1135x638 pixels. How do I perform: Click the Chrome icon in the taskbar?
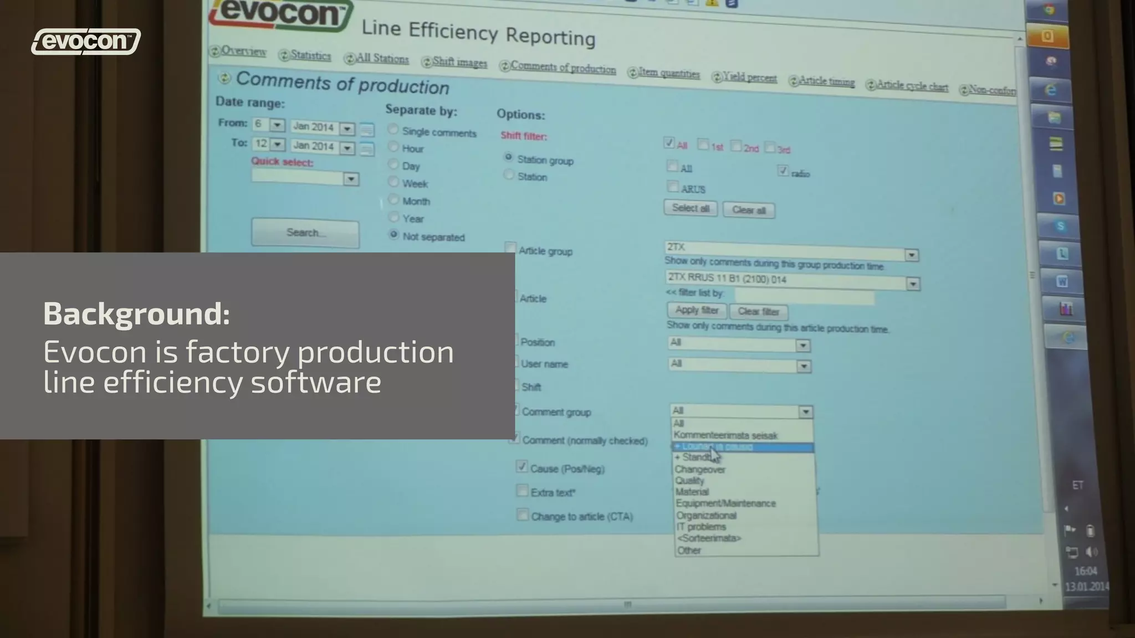click(x=1049, y=9)
